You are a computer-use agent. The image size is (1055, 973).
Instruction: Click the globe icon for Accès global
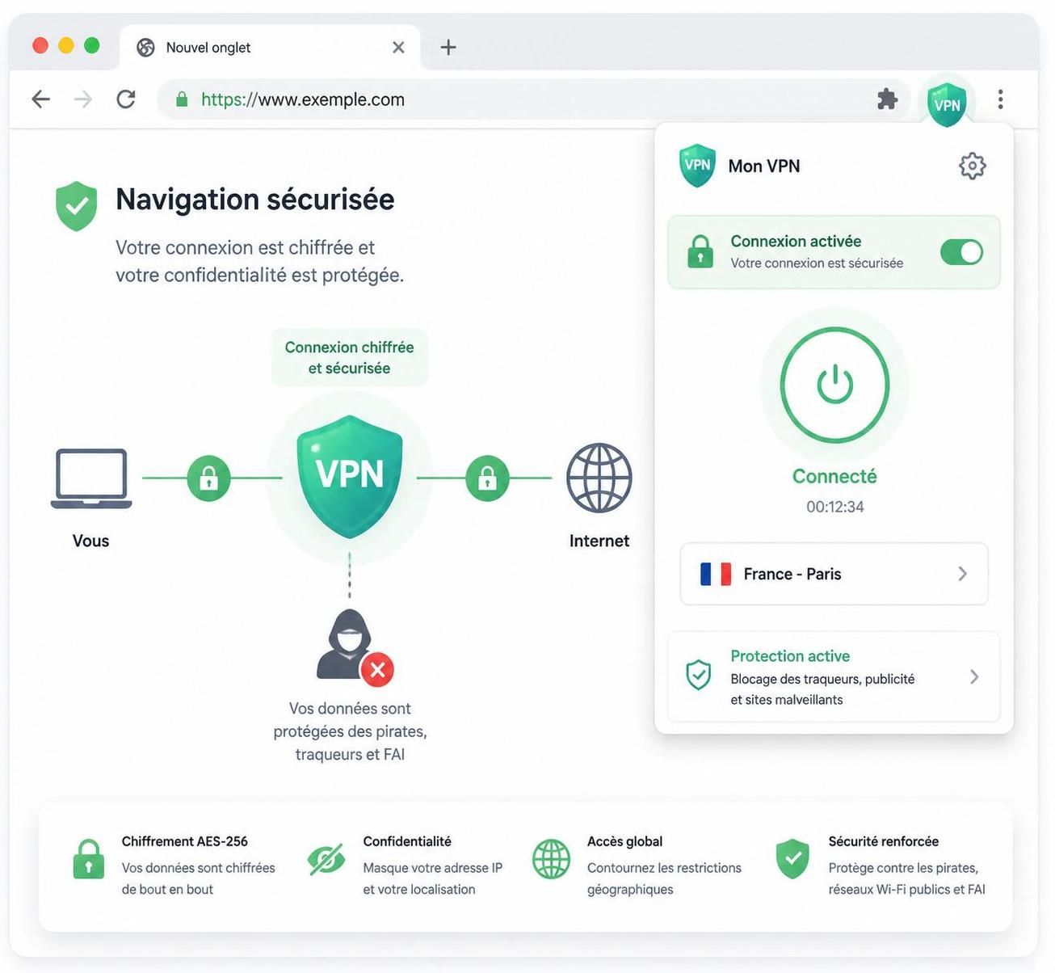click(x=552, y=859)
